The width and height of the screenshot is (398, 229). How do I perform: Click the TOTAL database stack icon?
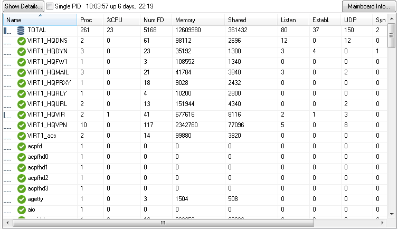click(21, 31)
